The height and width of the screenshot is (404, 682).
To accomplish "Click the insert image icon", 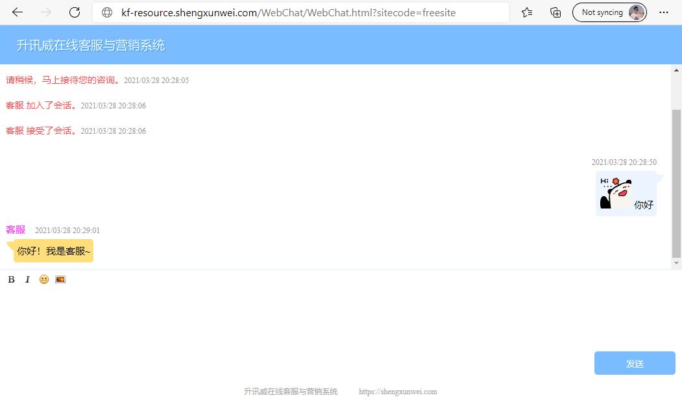I will pos(60,279).
